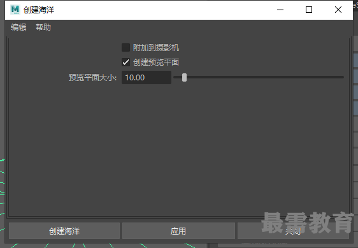The image size is (358, 248).
Task: Maximize the 创建海洋 window
Action: [309, 10]
